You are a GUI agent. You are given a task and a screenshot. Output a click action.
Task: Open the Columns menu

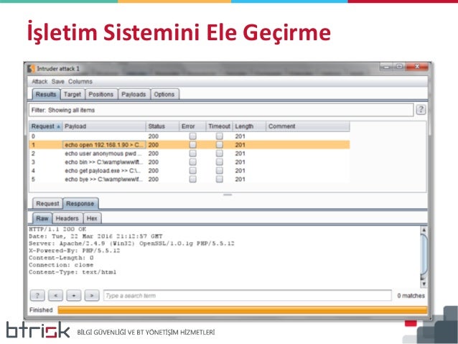(x=80, y=82)
